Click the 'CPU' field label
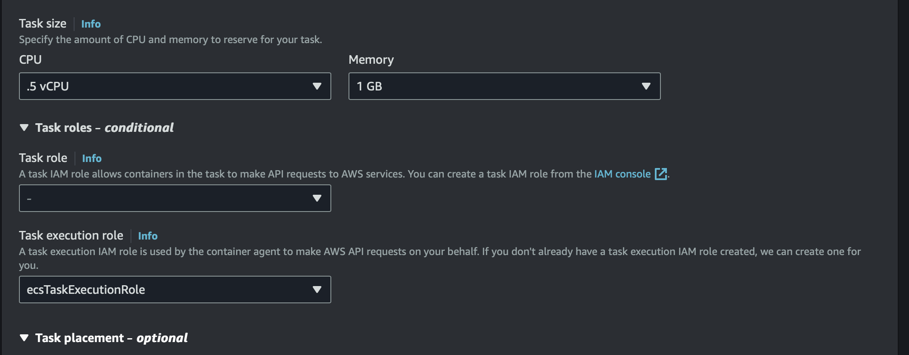The image size is (909, 355). [30, 59]
